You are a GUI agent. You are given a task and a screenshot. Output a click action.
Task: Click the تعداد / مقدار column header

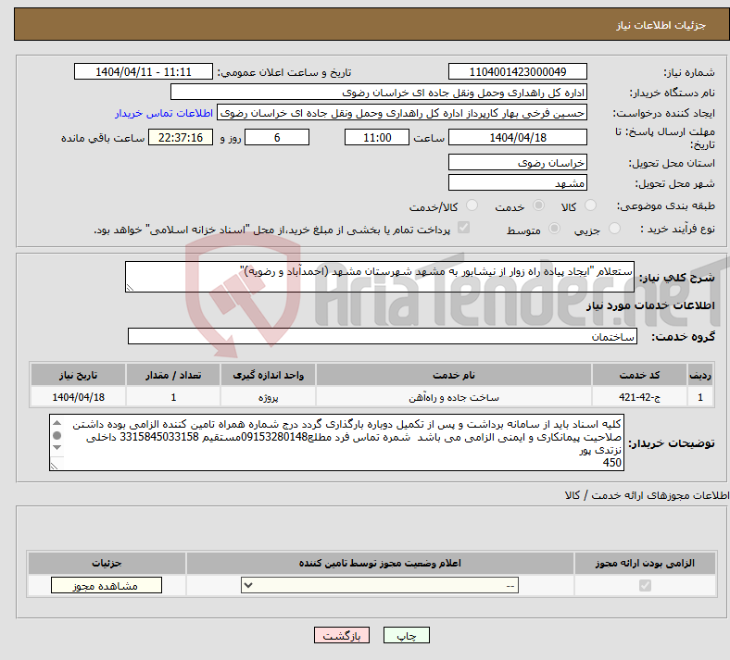tap(173, 375)
